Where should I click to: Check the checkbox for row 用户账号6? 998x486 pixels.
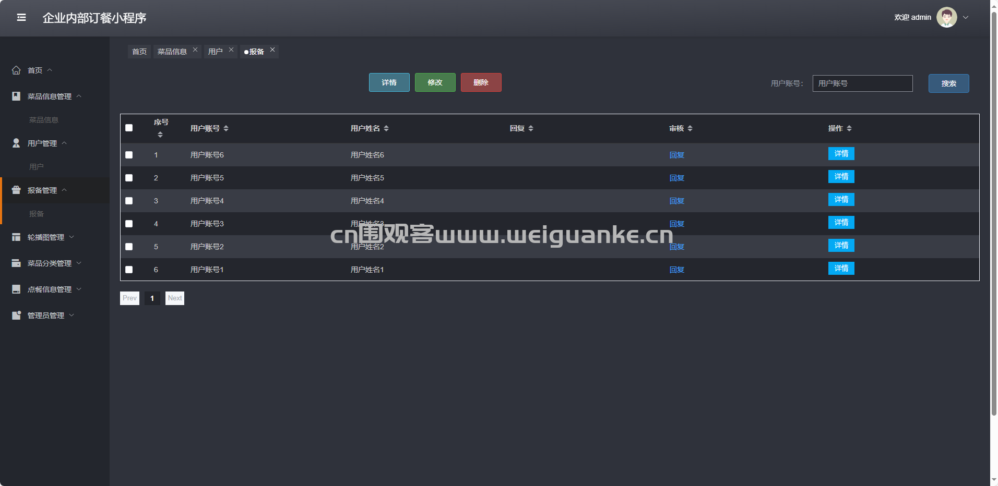129,155
